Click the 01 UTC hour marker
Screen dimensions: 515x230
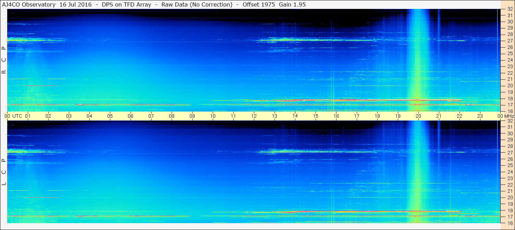tap(28, 116)
